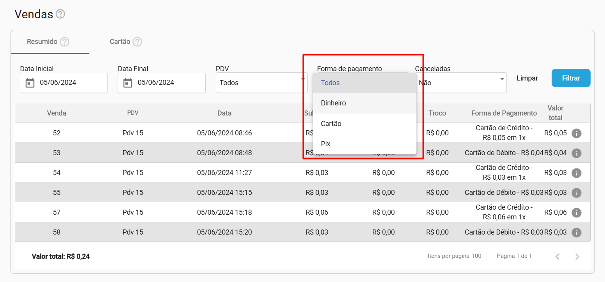Open calendar icon in Data Final field
Image resolution: width=605 pixels, height=282 pixels.
(x=128, y=83)
